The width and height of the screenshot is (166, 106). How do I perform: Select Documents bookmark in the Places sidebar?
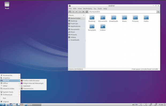(77, 29)
